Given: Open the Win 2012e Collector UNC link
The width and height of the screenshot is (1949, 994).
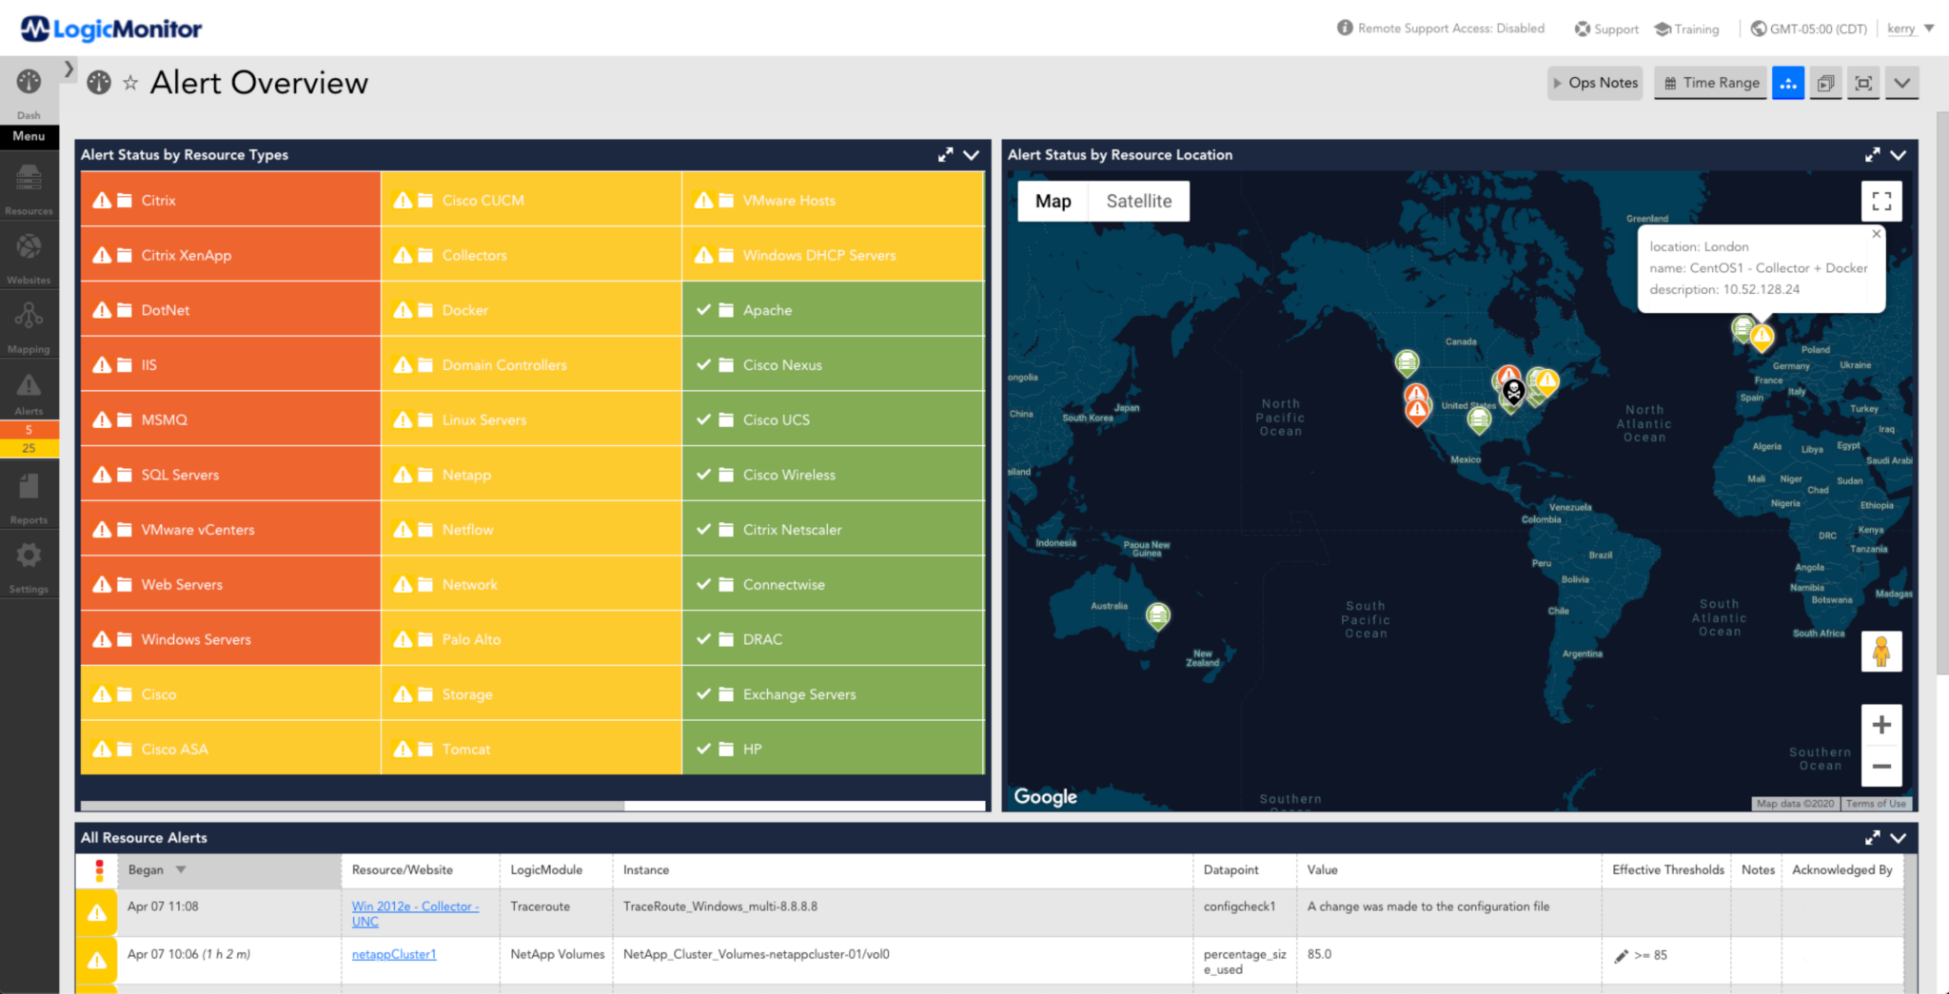Looking at the screenshot, I should (416, 906).
